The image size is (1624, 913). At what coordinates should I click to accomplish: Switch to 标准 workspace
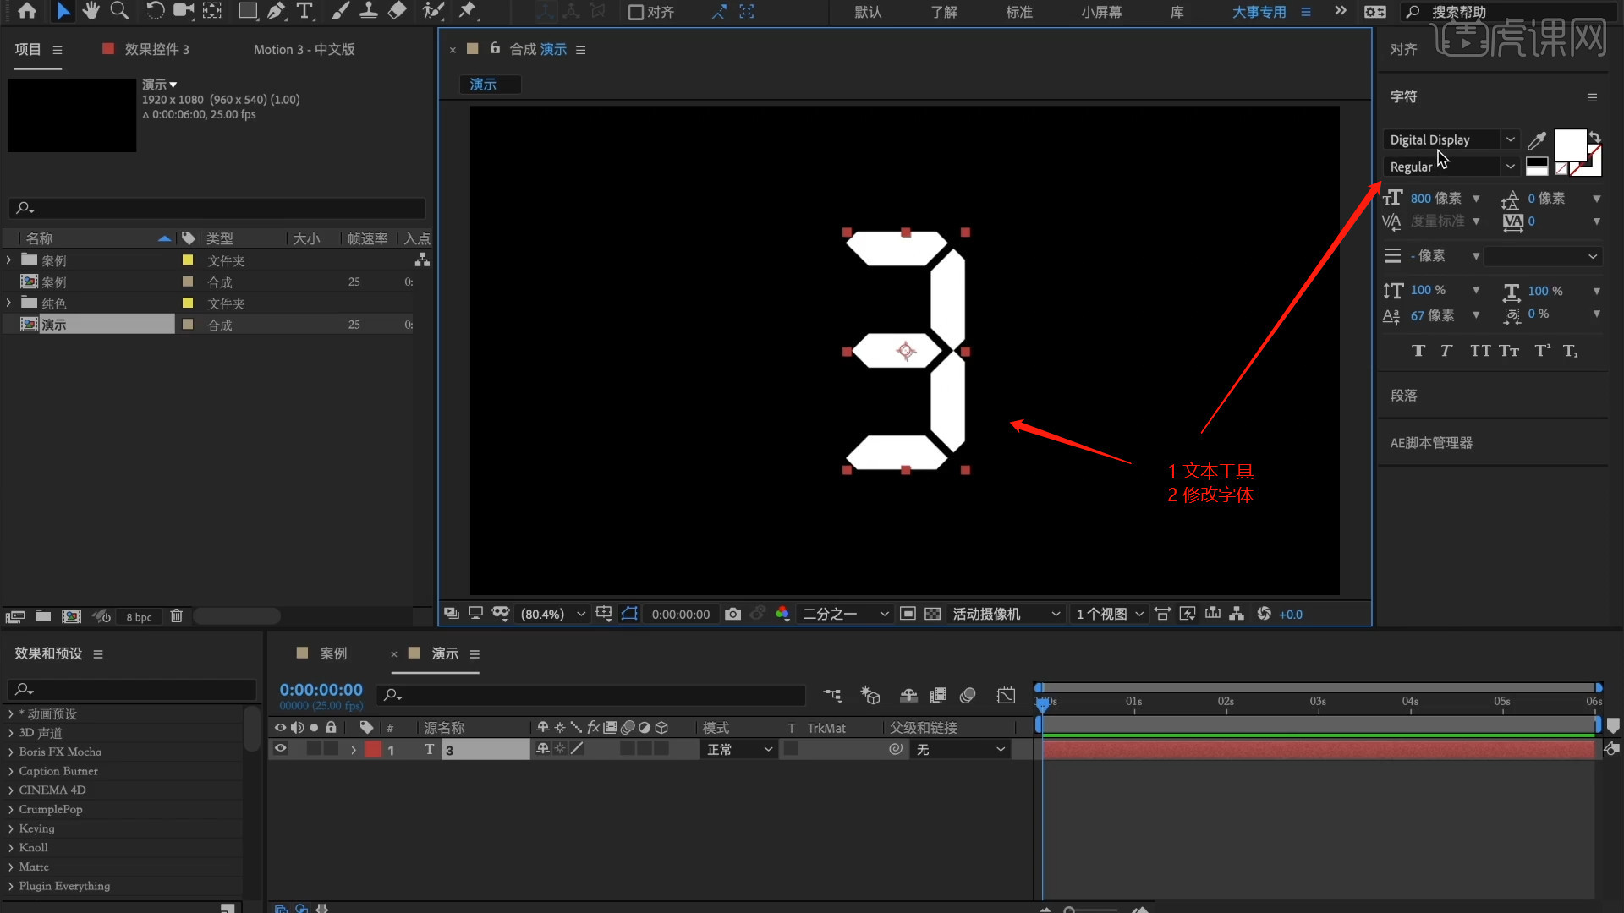pyautogui.click(x=1018, y=12)
